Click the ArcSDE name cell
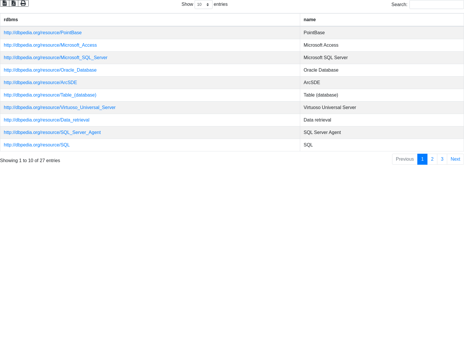 pos(382,83)
